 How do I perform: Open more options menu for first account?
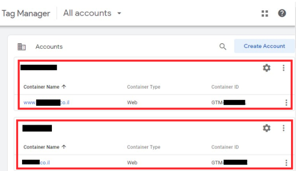click(x=283, y=68)
